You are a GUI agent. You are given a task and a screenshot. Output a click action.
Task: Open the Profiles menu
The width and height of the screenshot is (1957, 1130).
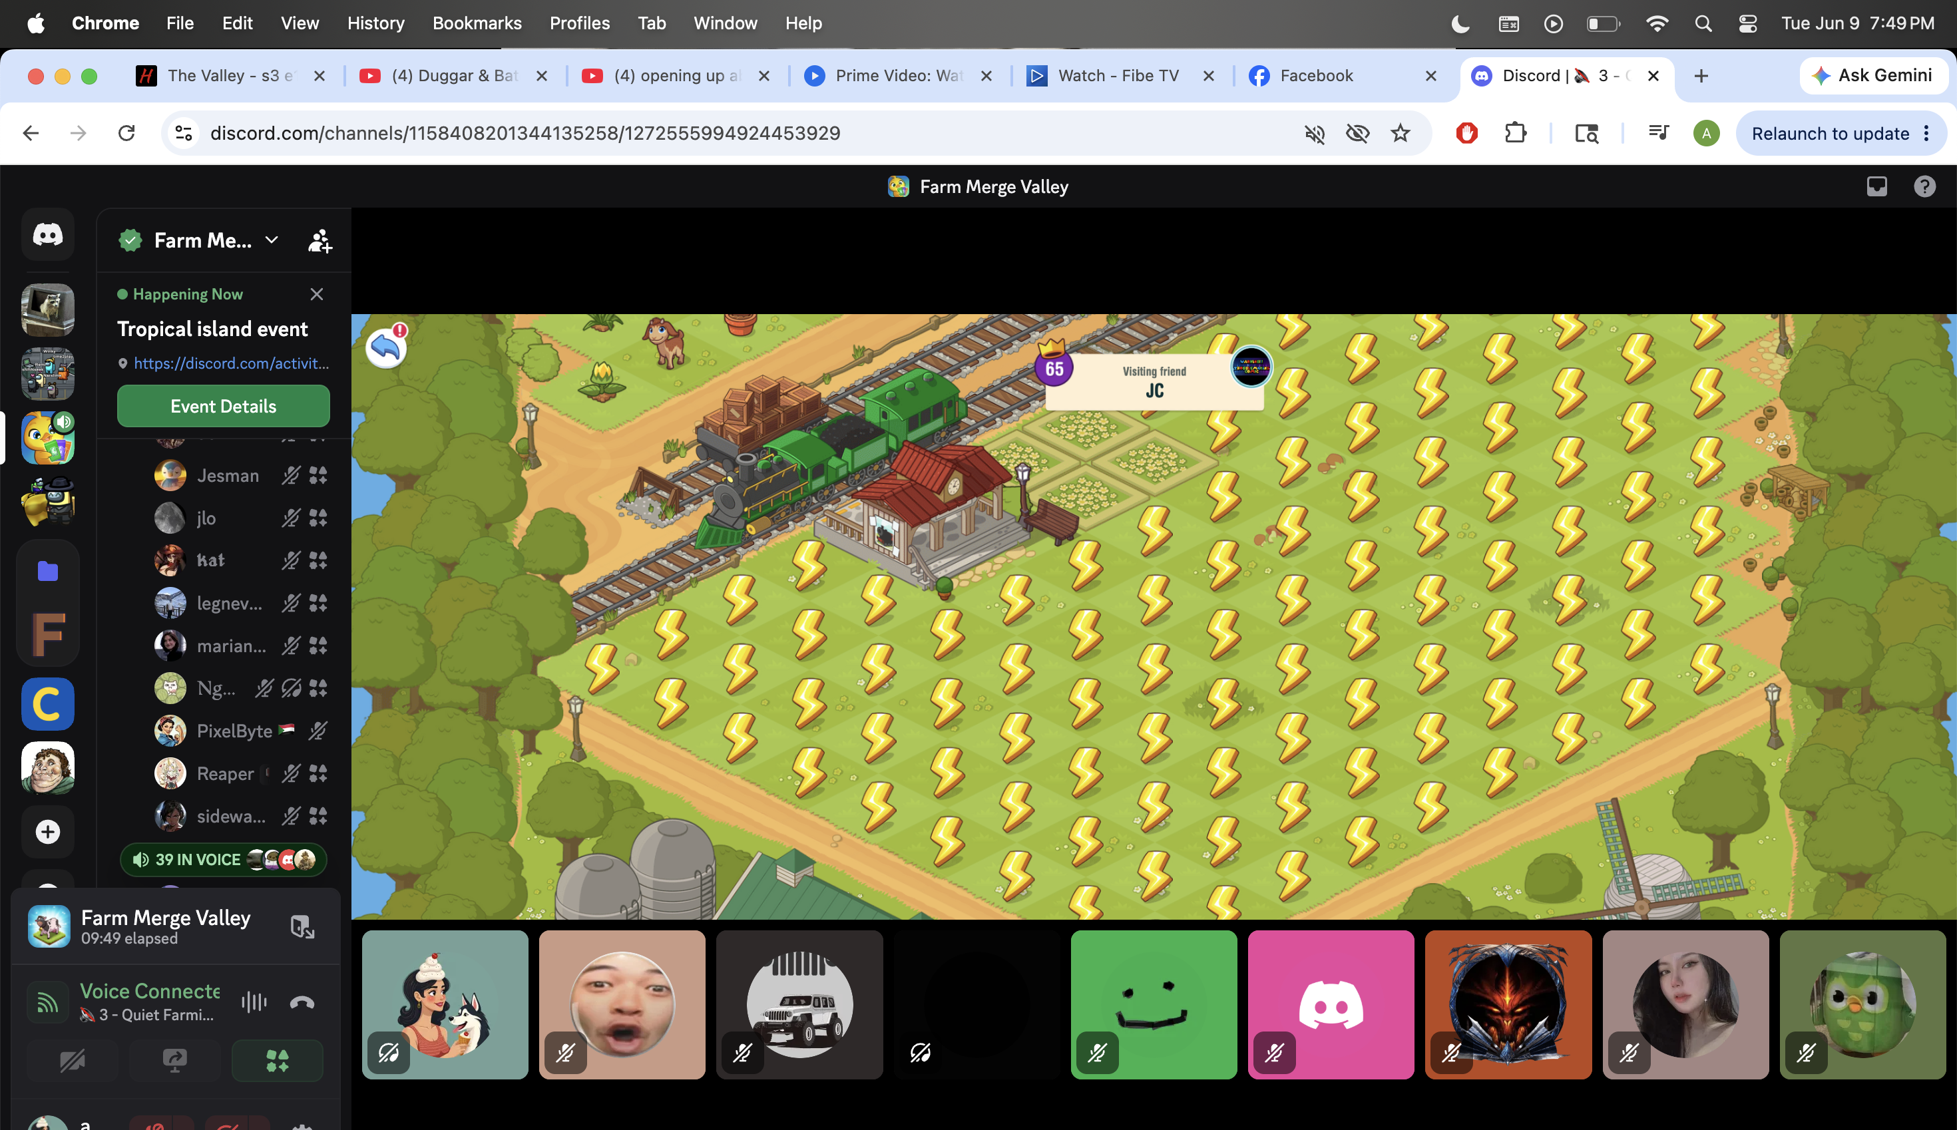click(579, 23)
